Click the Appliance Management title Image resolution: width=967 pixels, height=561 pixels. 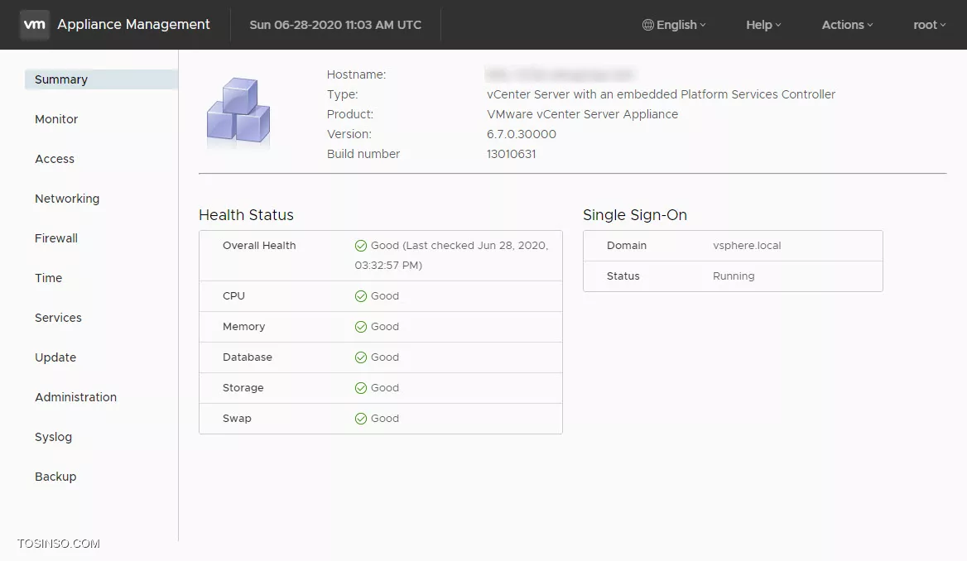tap(133, 25)
